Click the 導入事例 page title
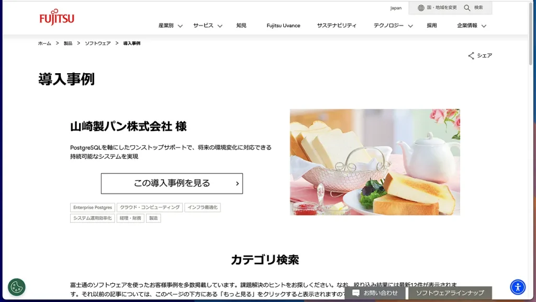536x302 pixels. point(66,79)
